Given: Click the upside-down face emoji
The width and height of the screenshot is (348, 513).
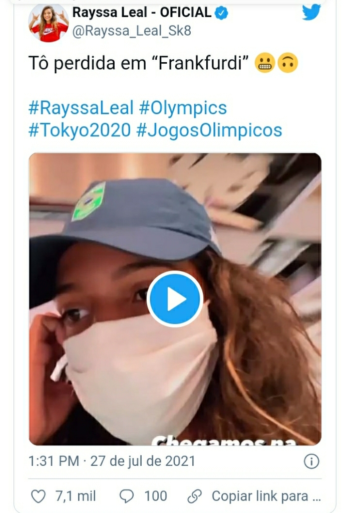Looking at the screenshot, I should click(287, 64).
